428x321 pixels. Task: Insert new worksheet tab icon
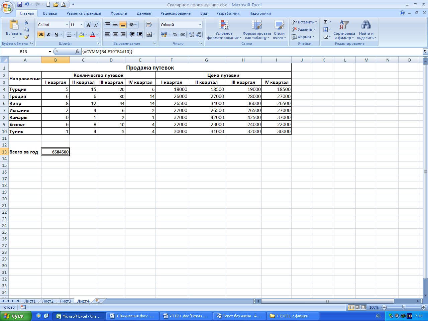click(98, 301)
